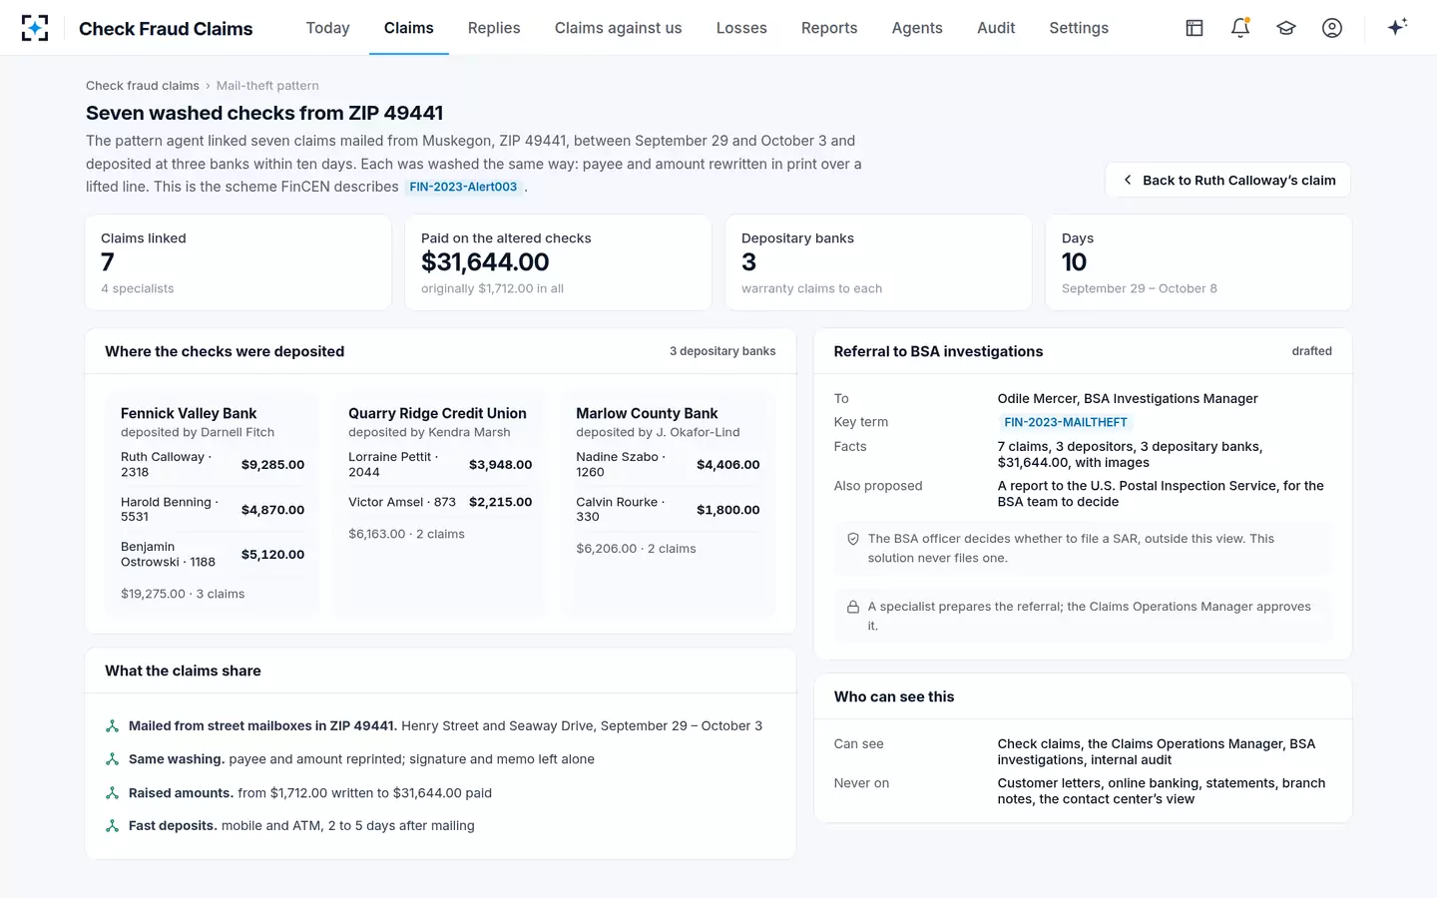Go to the Today tab

coord(327,28)
